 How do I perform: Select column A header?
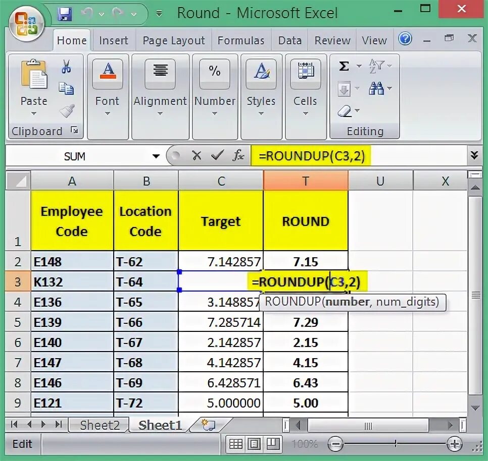[x=72, y=181]
